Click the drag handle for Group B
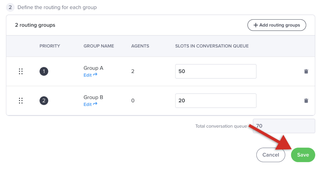The width and height of the screenshot is (324, 169). point(21,101)
